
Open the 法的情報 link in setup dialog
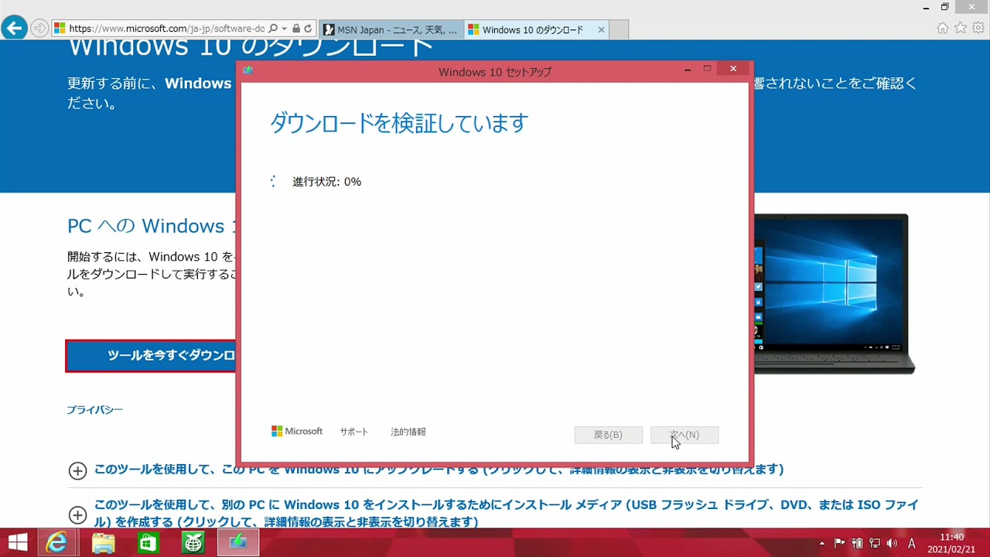pos(408,432)
